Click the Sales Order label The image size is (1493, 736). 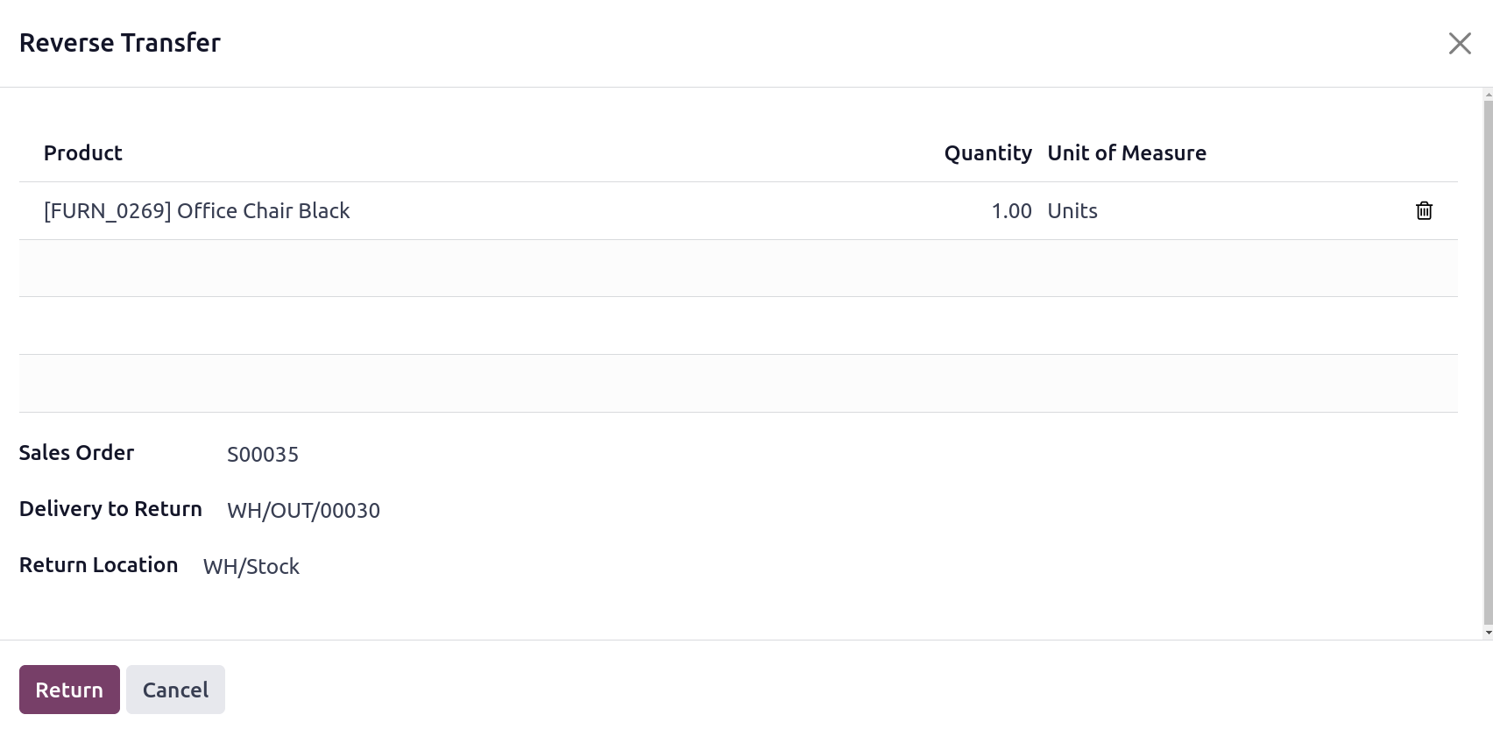click(x=76, y=453)
